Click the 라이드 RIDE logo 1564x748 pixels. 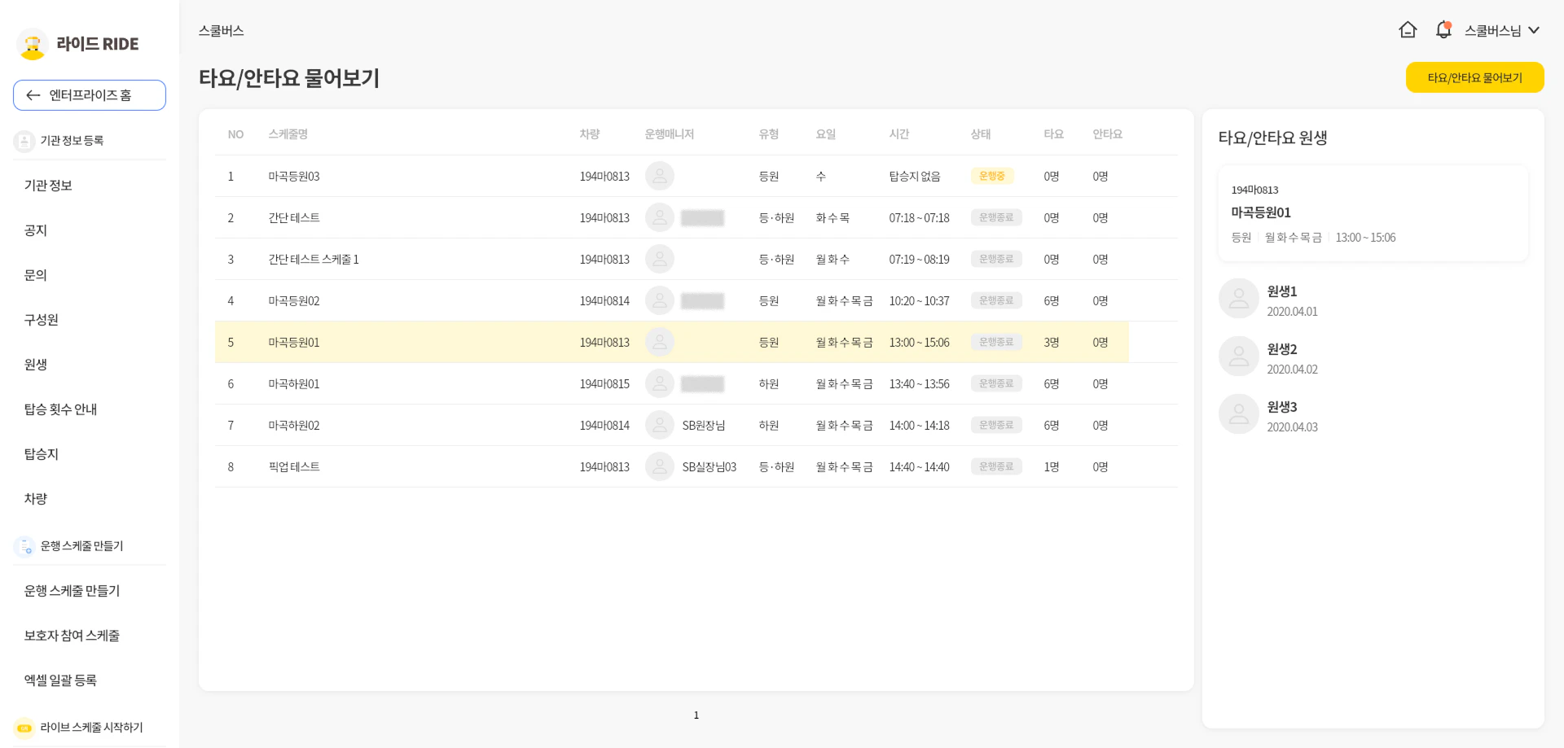[78, 44]
